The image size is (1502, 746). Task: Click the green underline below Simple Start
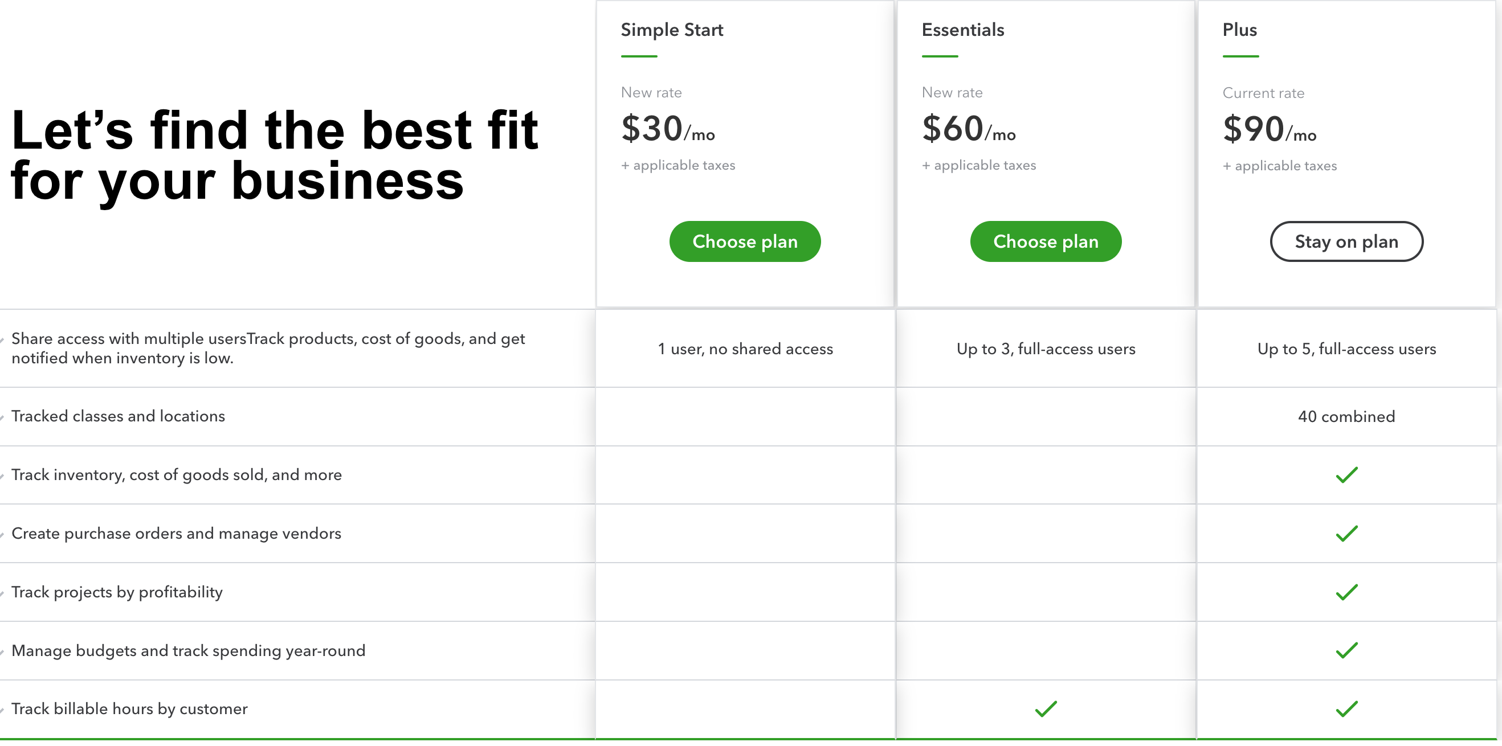(x=639, y=56)
